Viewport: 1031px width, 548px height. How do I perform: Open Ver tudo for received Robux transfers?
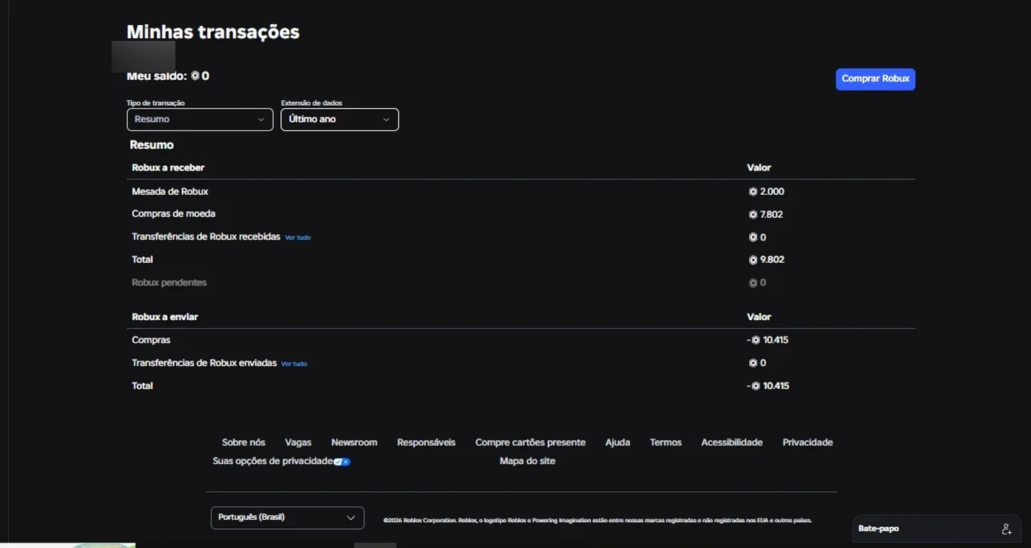click(297, 238)
